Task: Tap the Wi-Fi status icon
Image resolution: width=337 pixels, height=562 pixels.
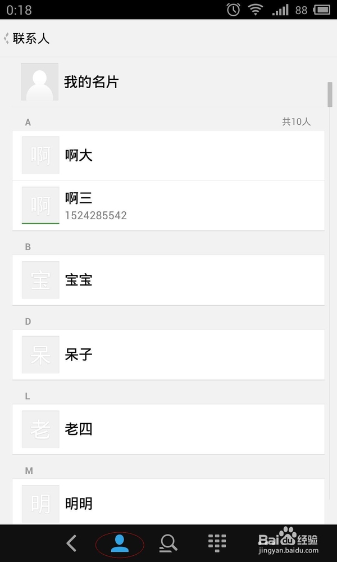Action: [256, 10]
